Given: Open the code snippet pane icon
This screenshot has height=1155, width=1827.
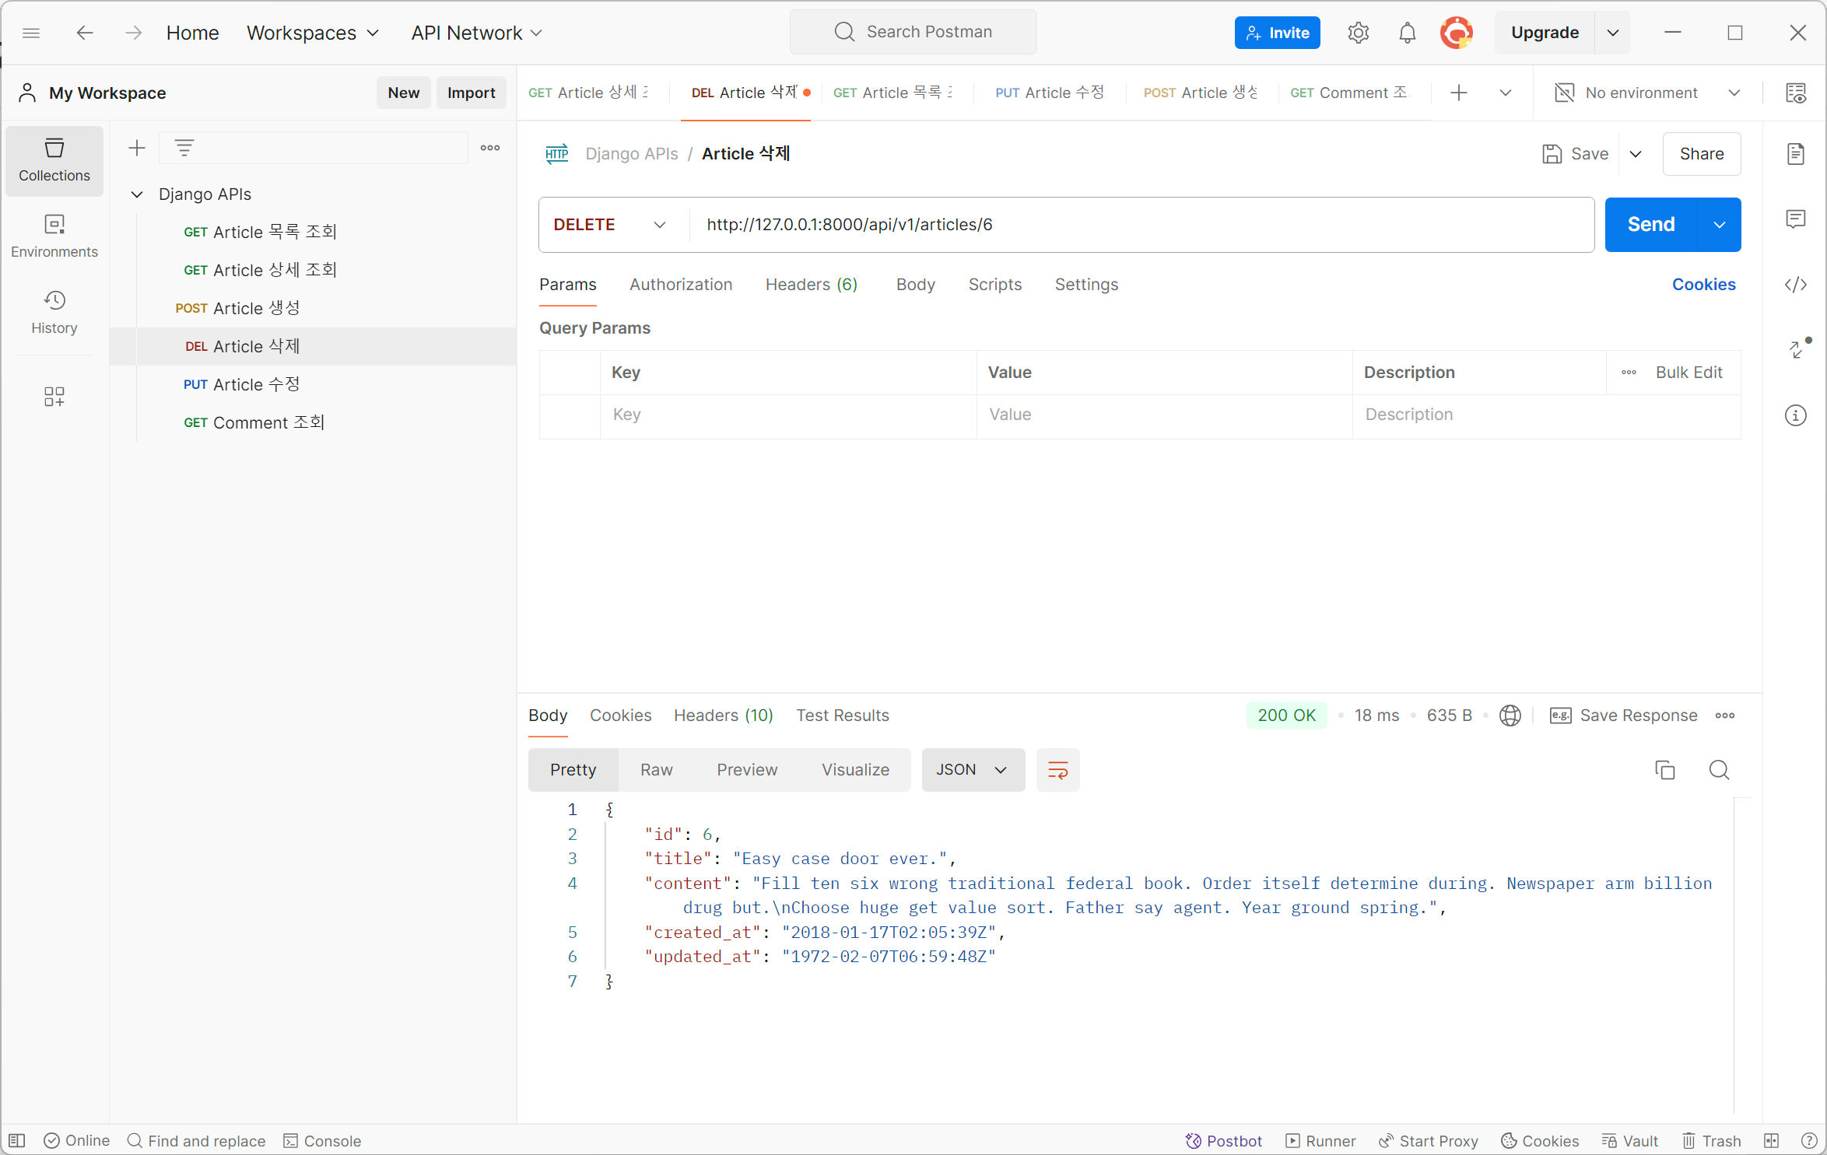Looking at the screenshot, I should (1796, 285).
